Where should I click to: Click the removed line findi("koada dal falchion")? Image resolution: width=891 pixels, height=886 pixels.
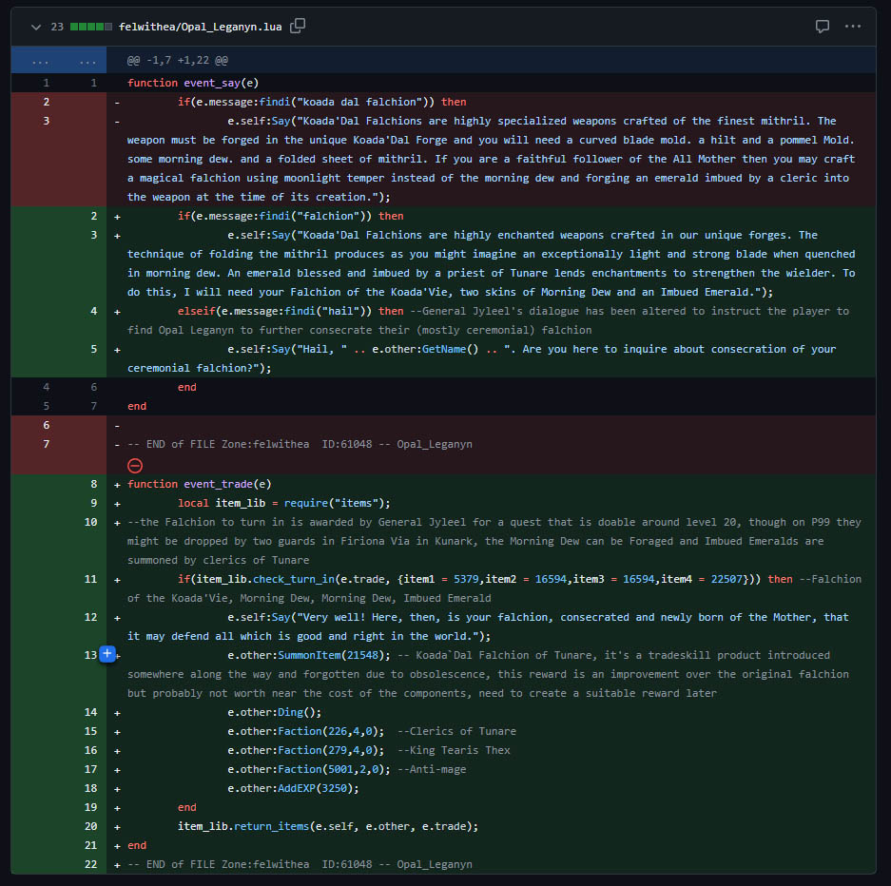(321, 102)
